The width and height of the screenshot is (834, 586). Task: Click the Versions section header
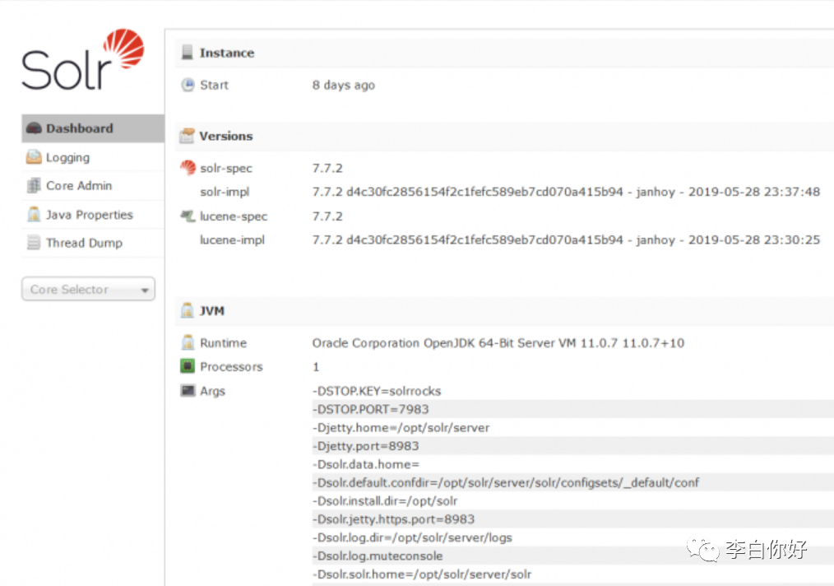[504, 137]
